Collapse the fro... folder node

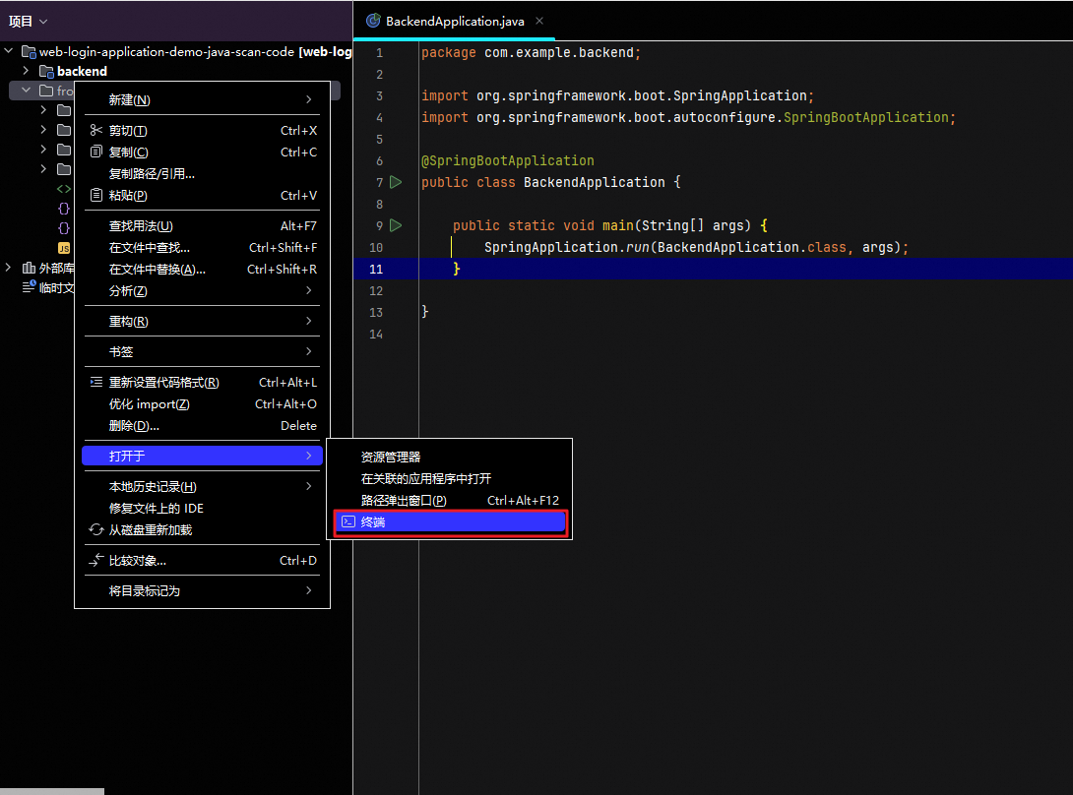[26, 90]
